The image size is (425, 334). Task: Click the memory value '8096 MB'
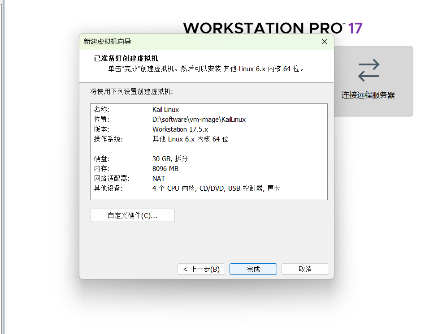pyautogui.click(x=165, y=169)
